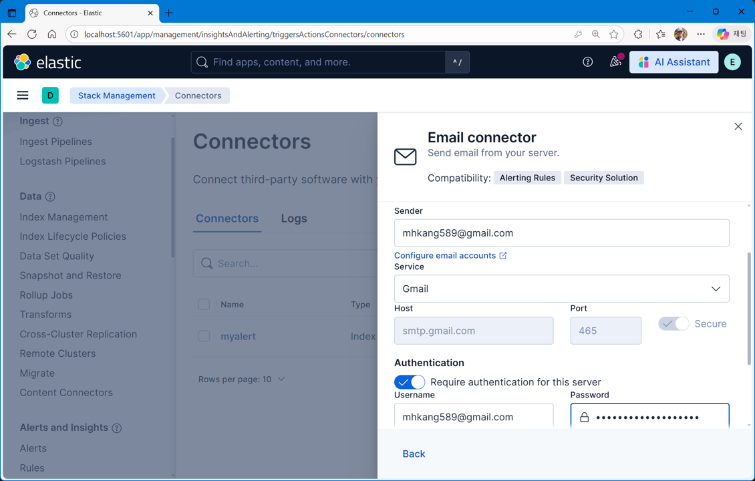Open the hamburger navigation menu

tap(23, 96)
